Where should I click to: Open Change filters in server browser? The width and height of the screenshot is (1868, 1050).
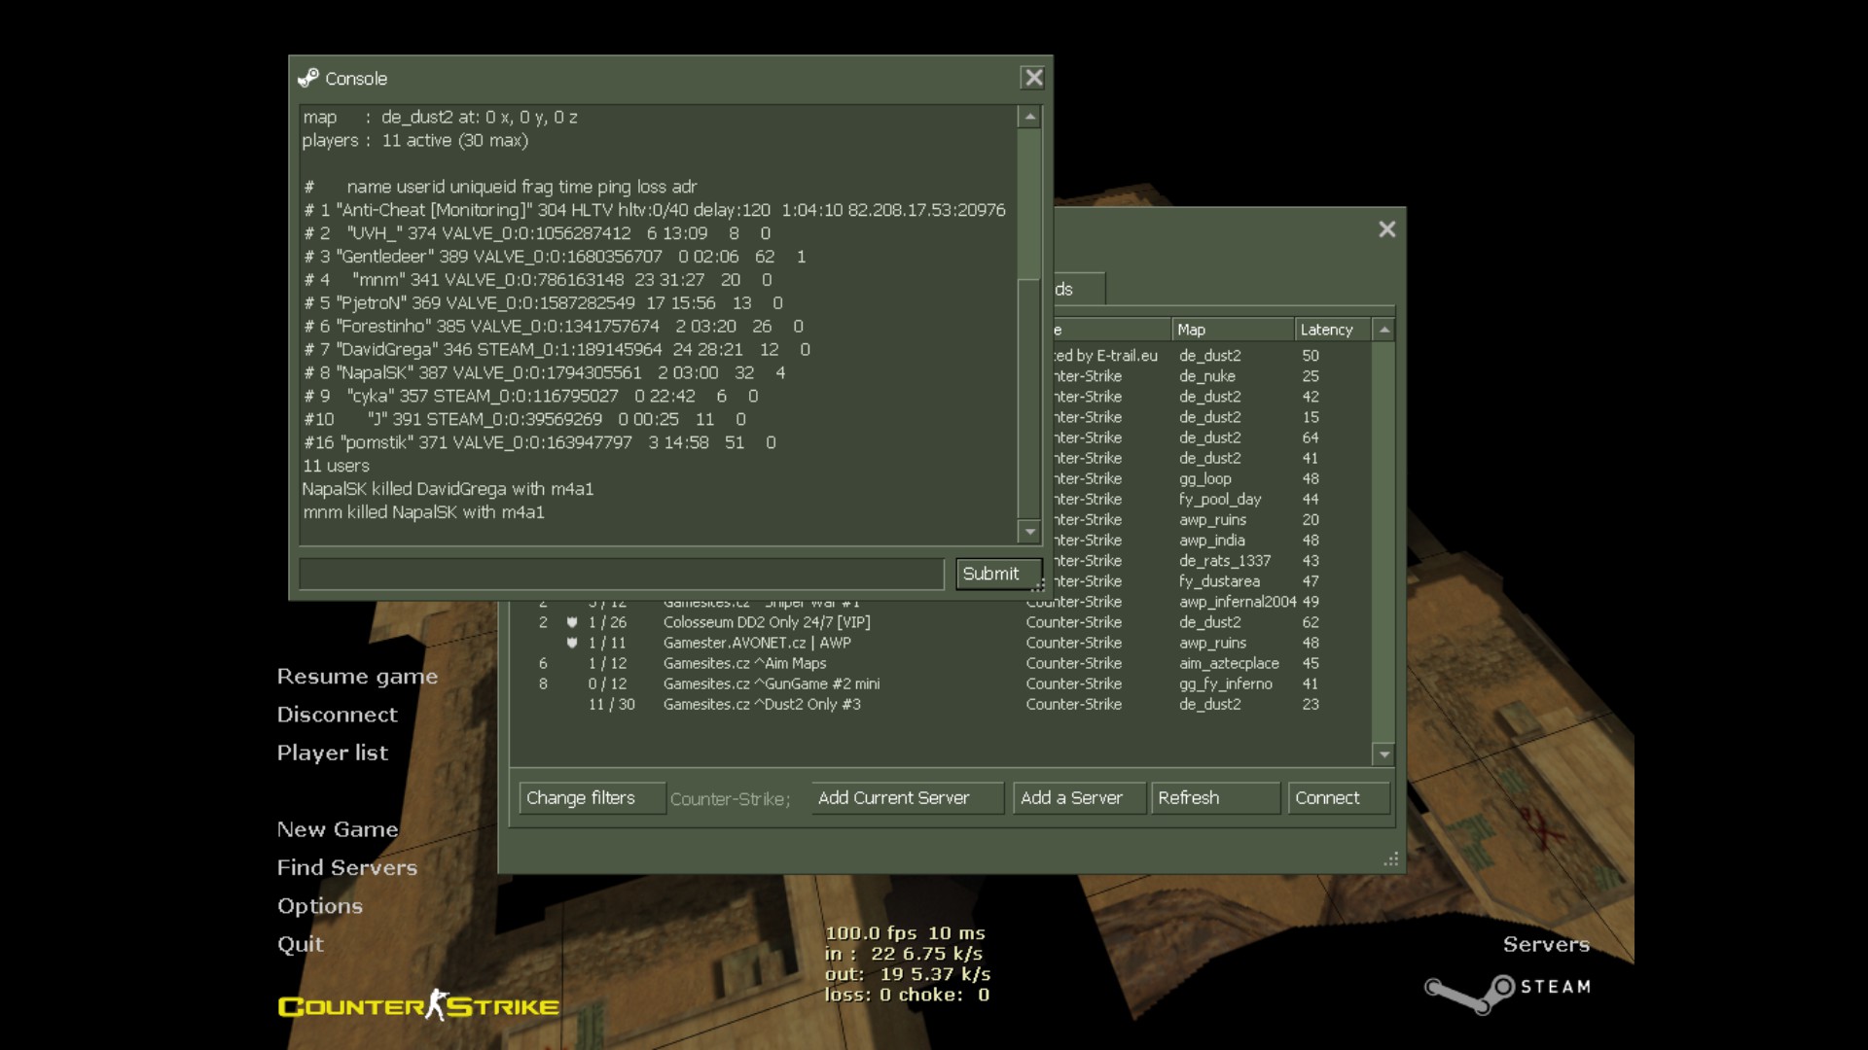pos(592,798)
